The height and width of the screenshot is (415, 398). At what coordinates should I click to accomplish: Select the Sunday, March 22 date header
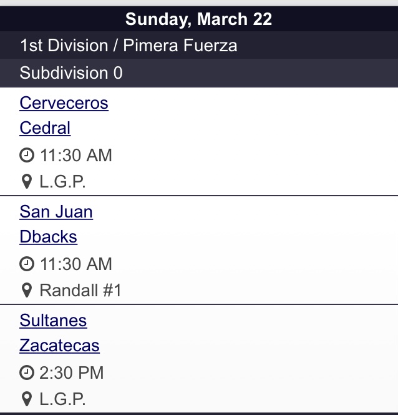198,19
